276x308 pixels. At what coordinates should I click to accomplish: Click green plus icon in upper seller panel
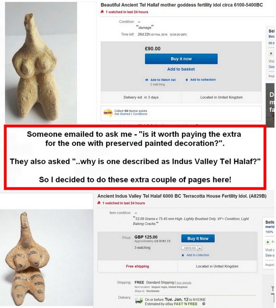pos(271,53)
